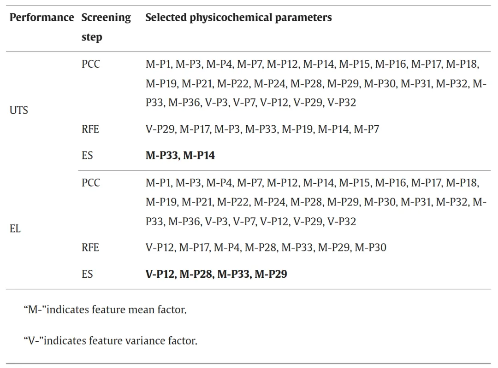Viewport: 498px width, 368px height.
Task: Click the RFE step in UTS section
Action: click(x=90, y=129)
